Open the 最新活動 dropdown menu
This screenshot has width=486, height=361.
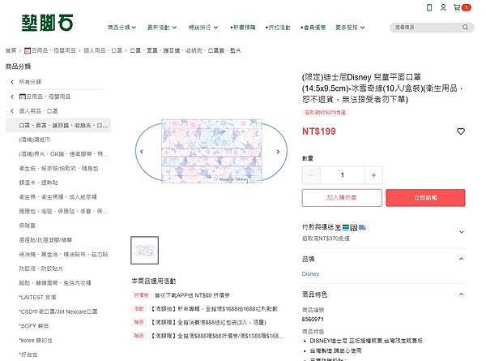tap(162, 28)
